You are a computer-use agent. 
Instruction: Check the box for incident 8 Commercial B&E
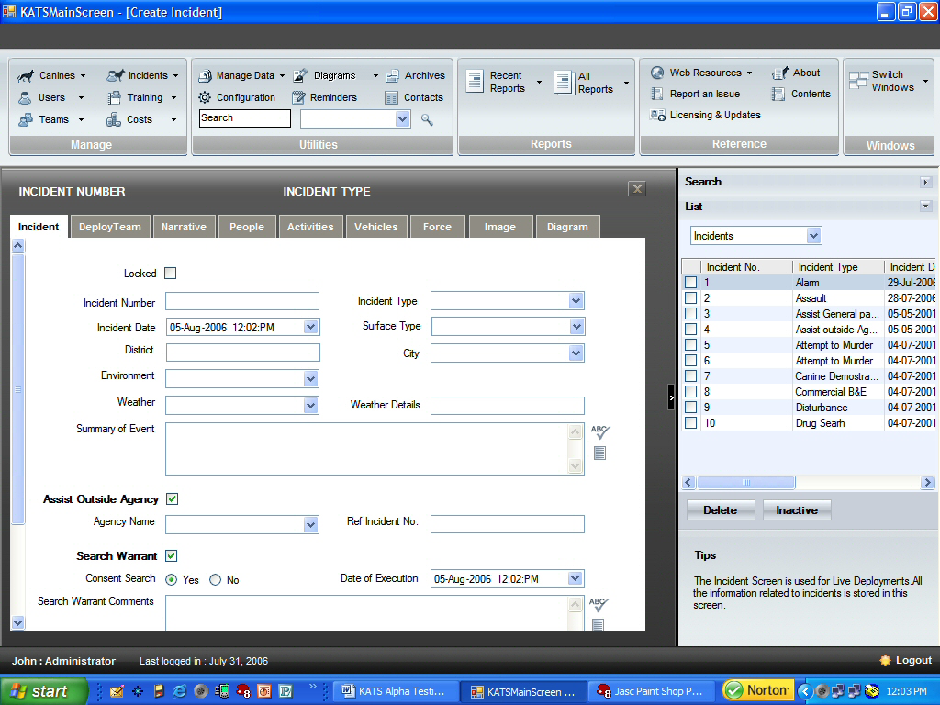[x=690, y=391]
